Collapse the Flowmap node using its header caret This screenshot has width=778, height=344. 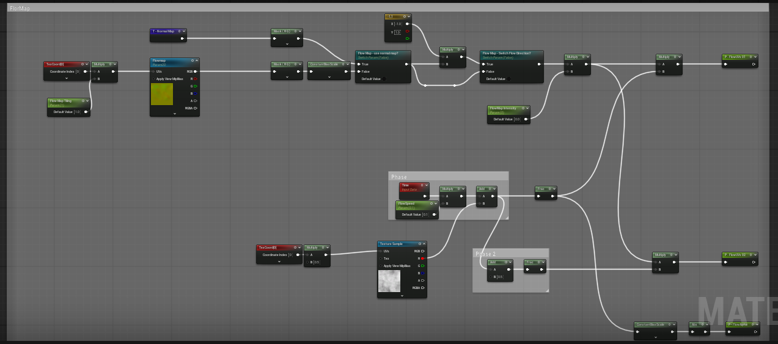click(x=196, y=60)
